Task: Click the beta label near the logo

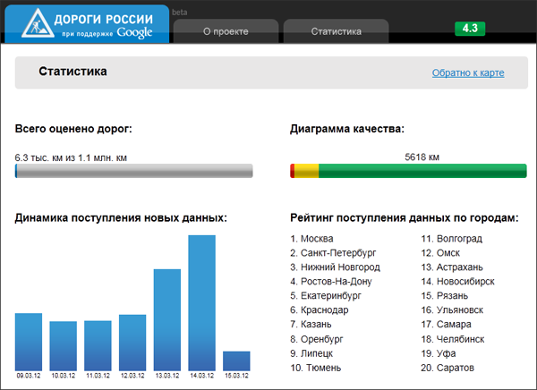Action: [x=180, y=13]
